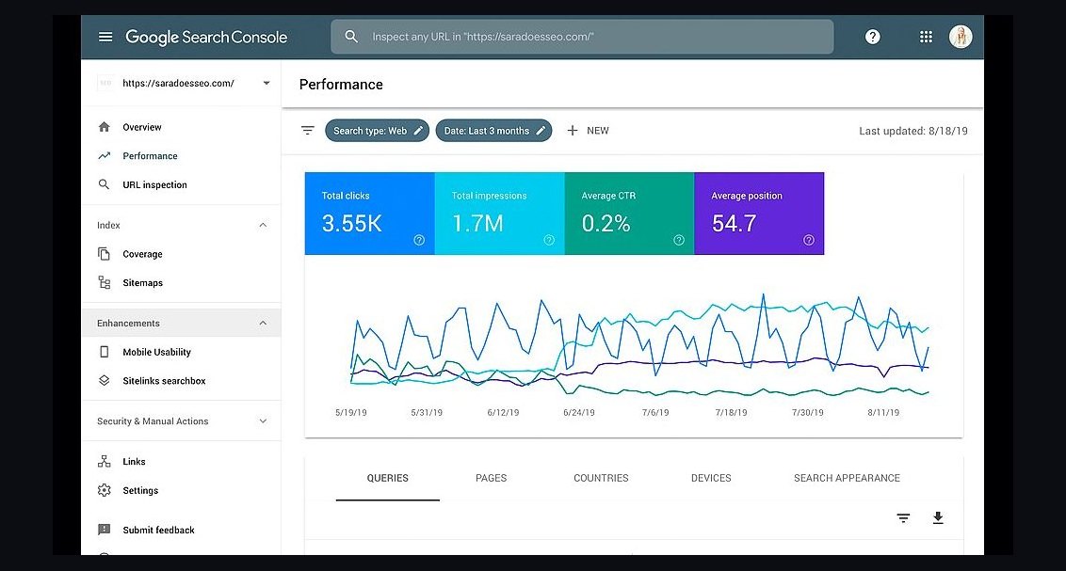Click the Last updated: 8/18/19 text

(x=913, y=131)
